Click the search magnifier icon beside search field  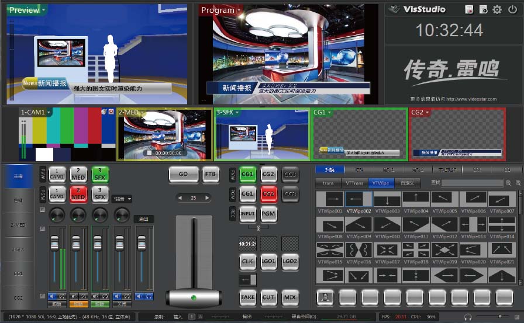pyautogui.click(x=509, y=183)
